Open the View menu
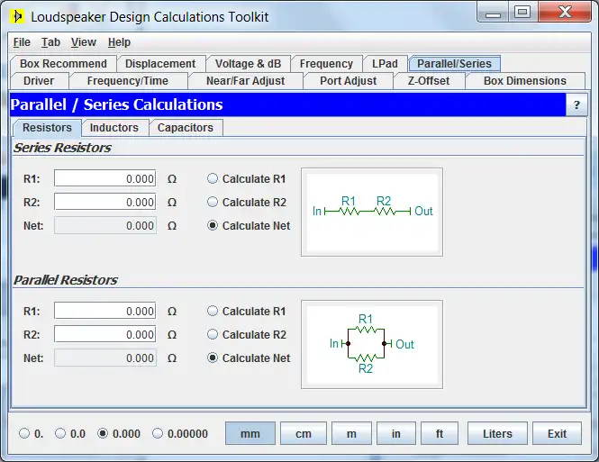This screenshot has width=599, height=462. 83,42
